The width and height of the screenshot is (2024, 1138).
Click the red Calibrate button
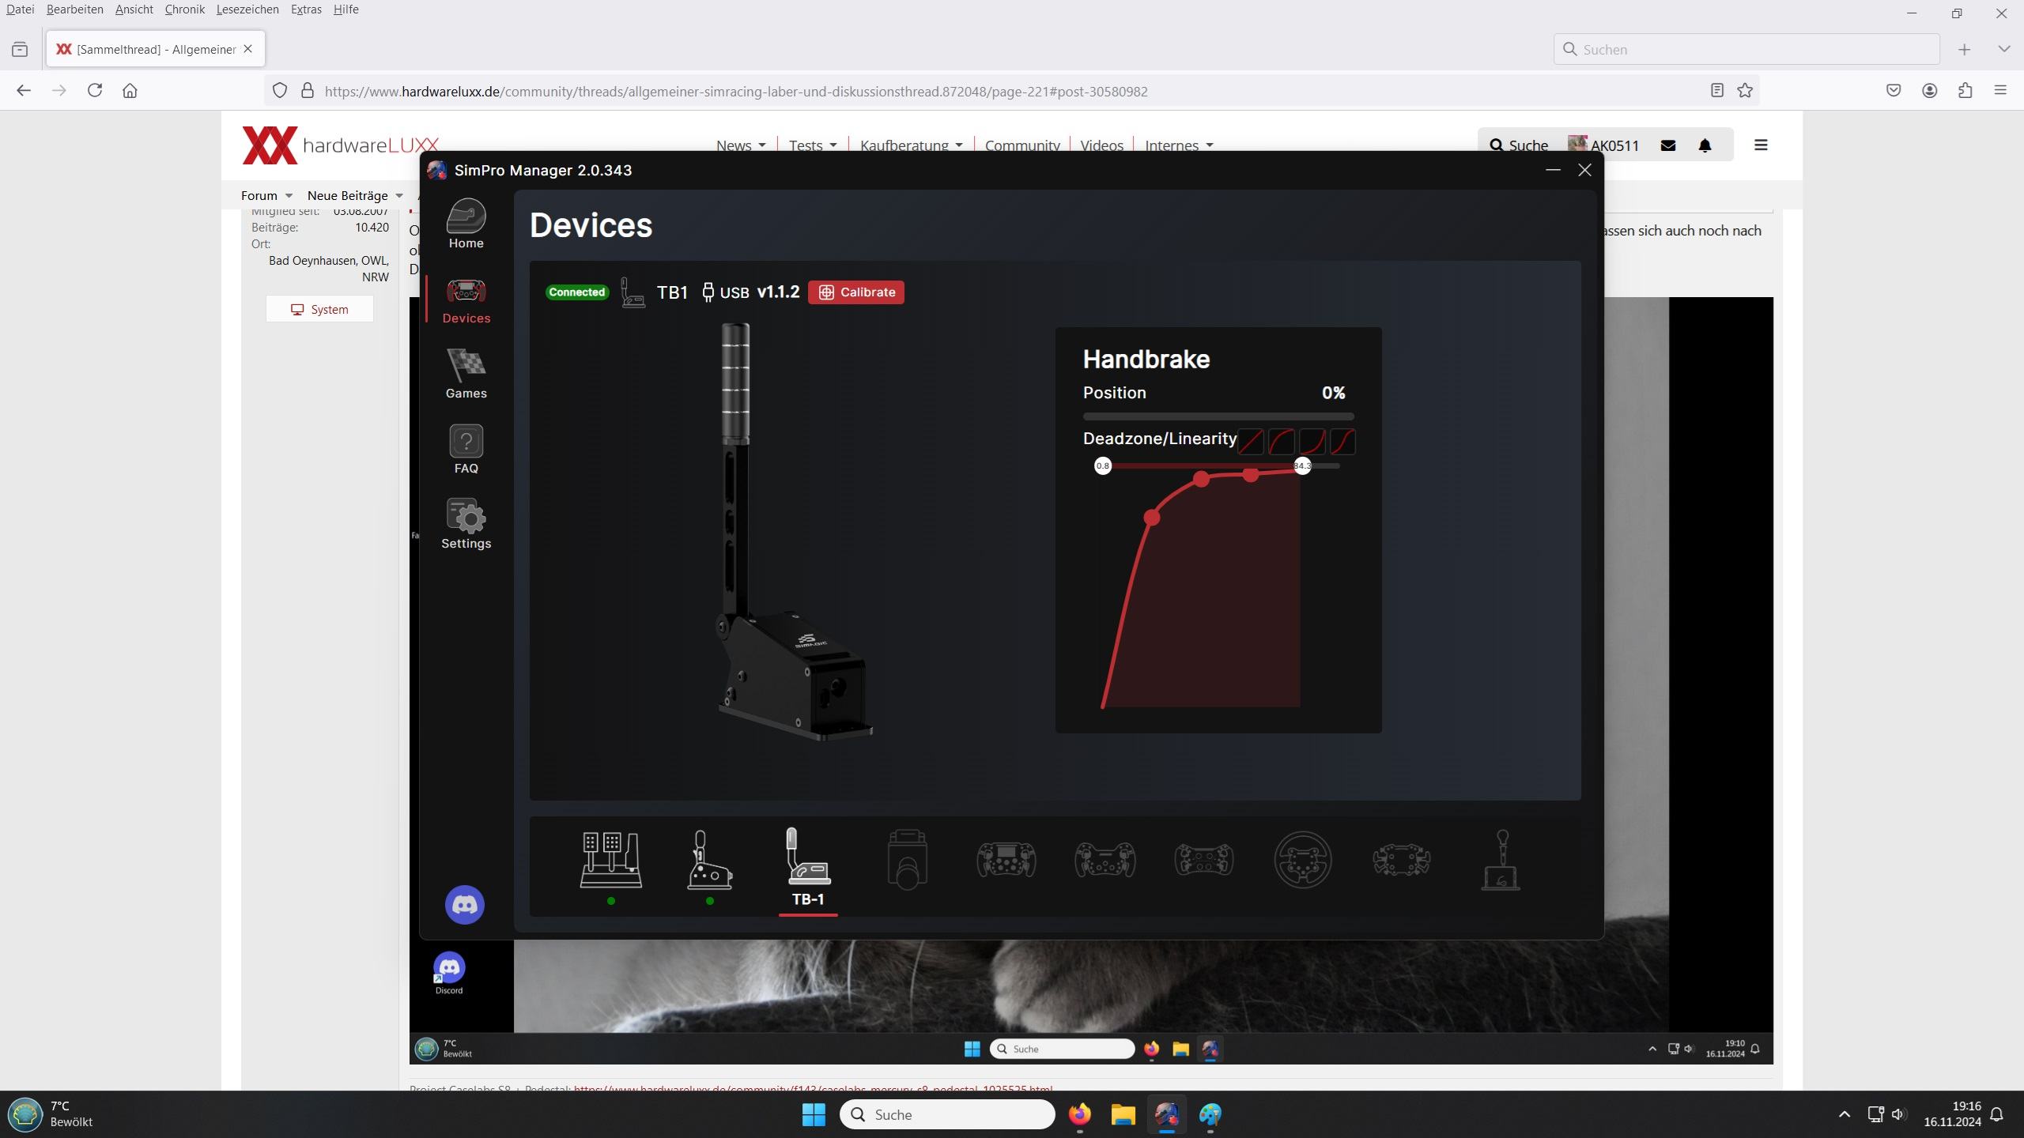coord(856,292)
